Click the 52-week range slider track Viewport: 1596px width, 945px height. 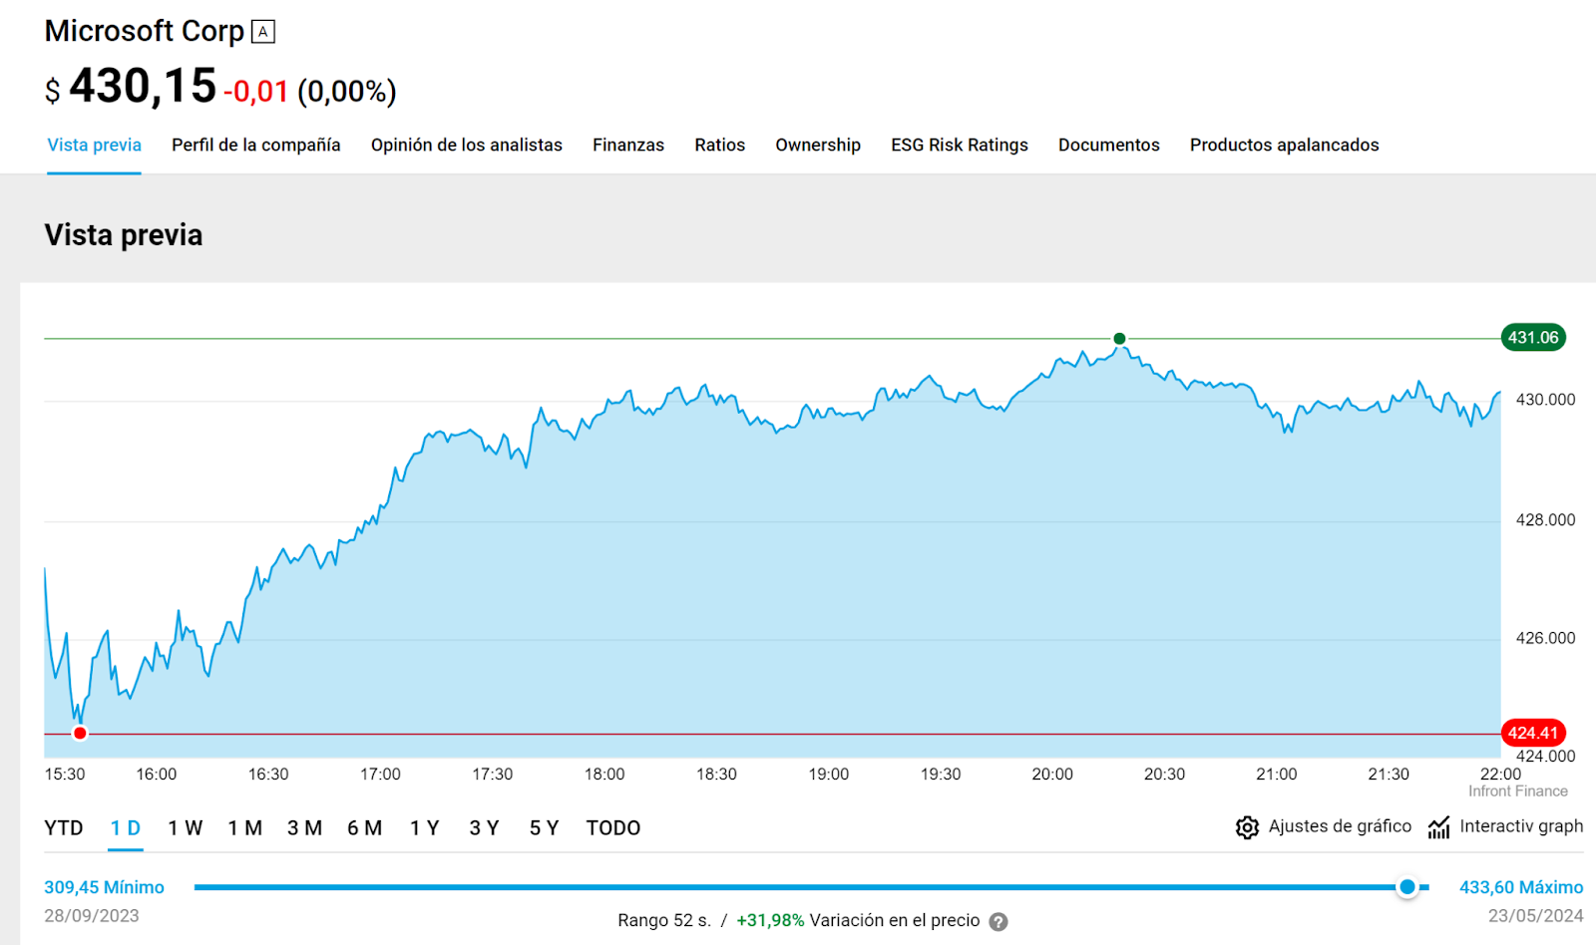811,887
